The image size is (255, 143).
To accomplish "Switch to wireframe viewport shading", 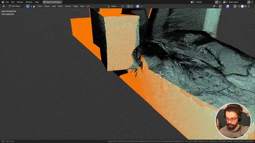I will 239,6.
